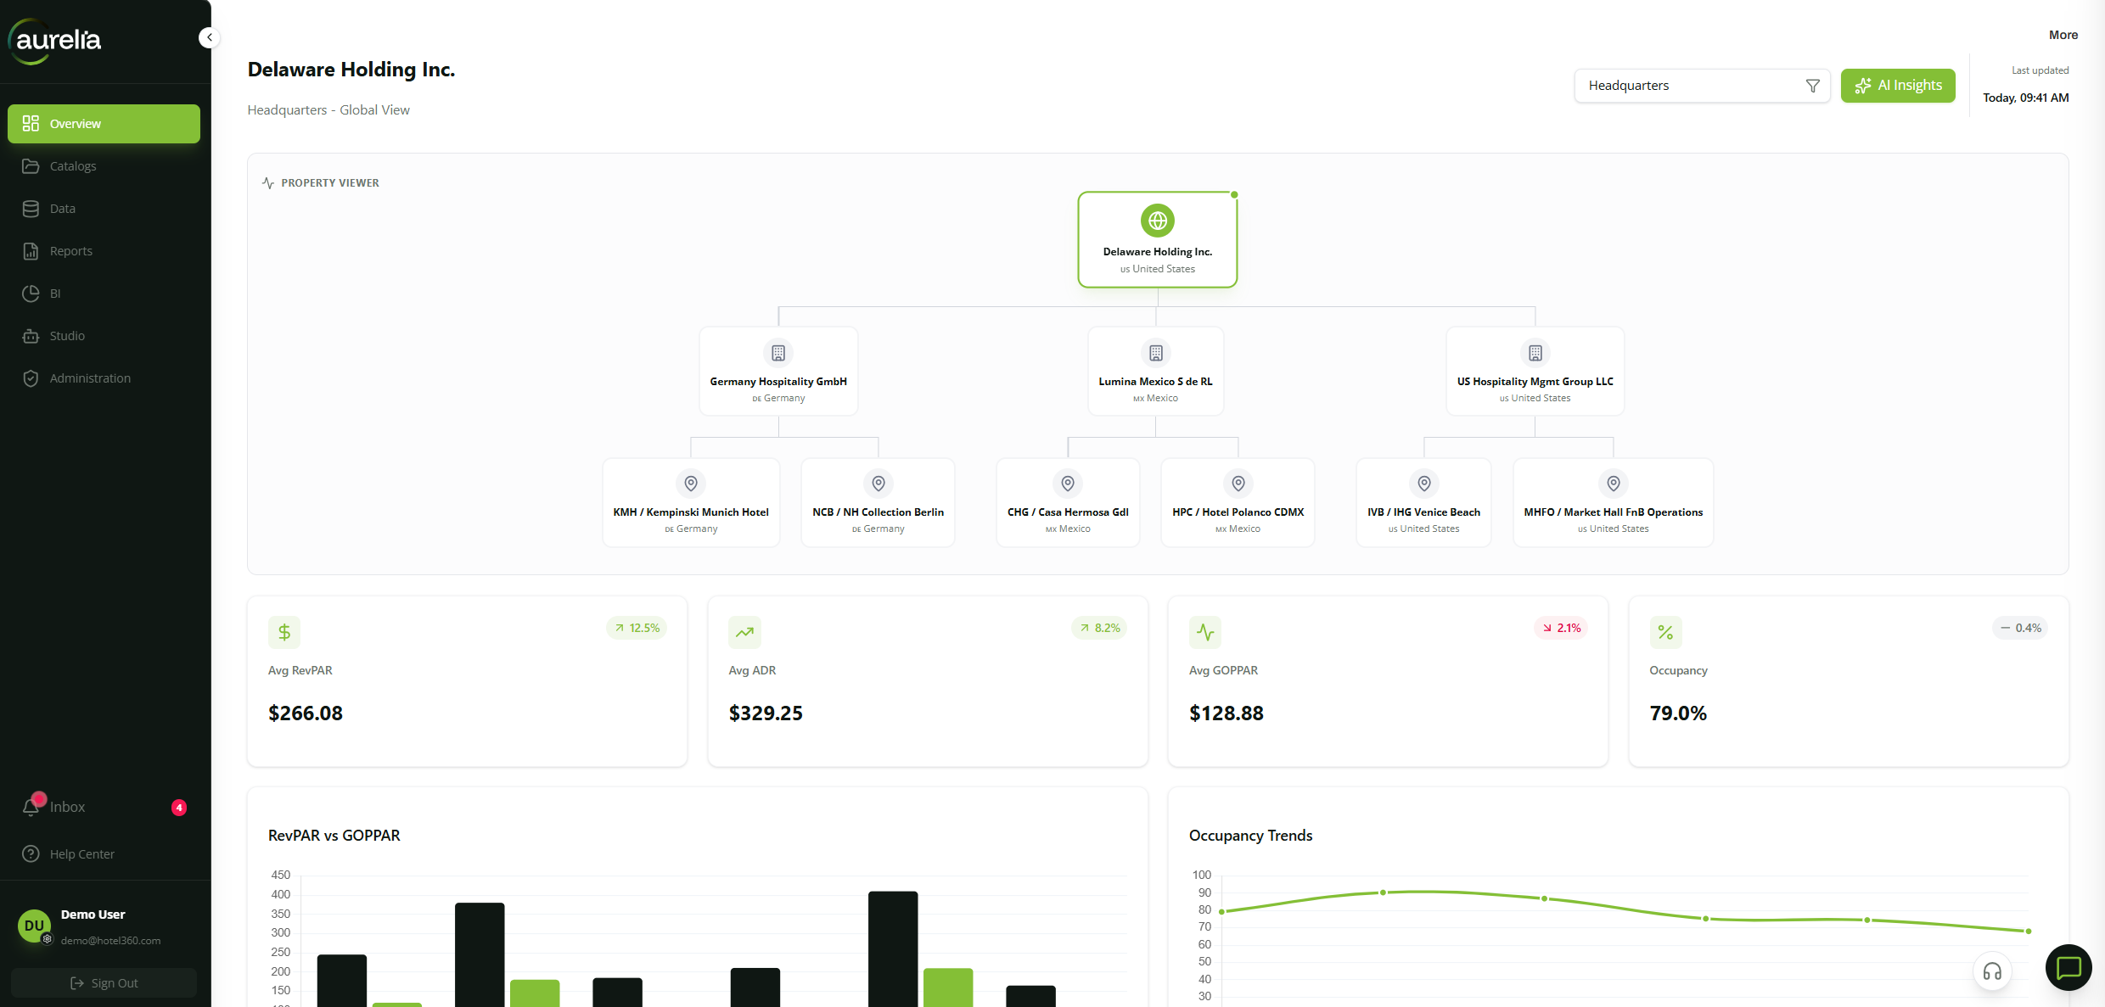Screen dimensions: 2105x1007
Task: Click the Occupancy percent icon
Action: click(1665, 632)
